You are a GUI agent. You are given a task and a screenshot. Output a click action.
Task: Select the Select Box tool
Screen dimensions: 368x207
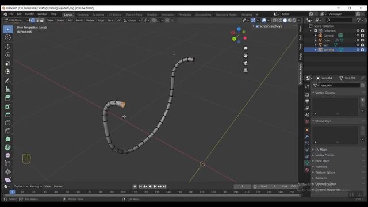[x=7, y=29]
